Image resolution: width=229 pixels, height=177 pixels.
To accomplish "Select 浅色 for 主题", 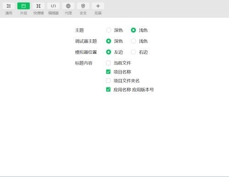I will [x=133, y=30].
